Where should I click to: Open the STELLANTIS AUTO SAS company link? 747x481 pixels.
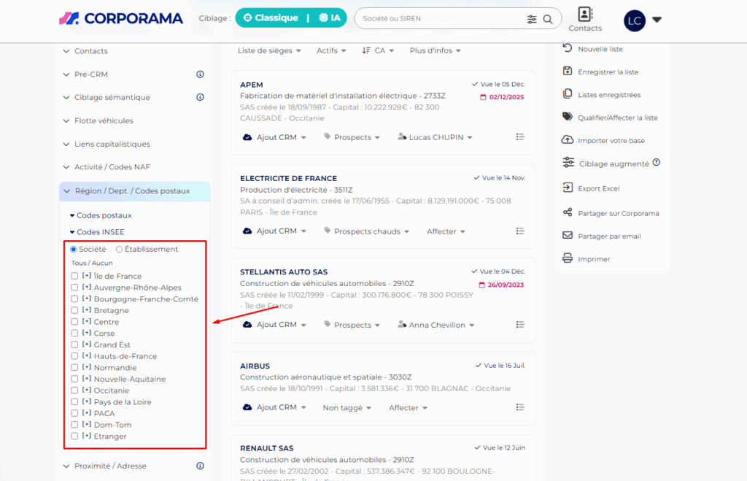283,272
